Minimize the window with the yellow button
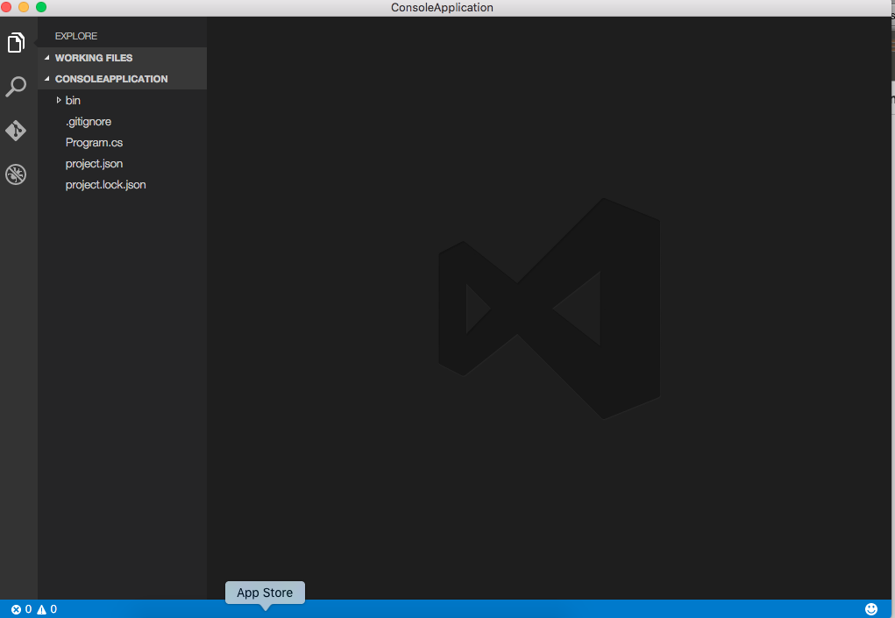This screenshot has width=895, height=618. coord(24,7)
